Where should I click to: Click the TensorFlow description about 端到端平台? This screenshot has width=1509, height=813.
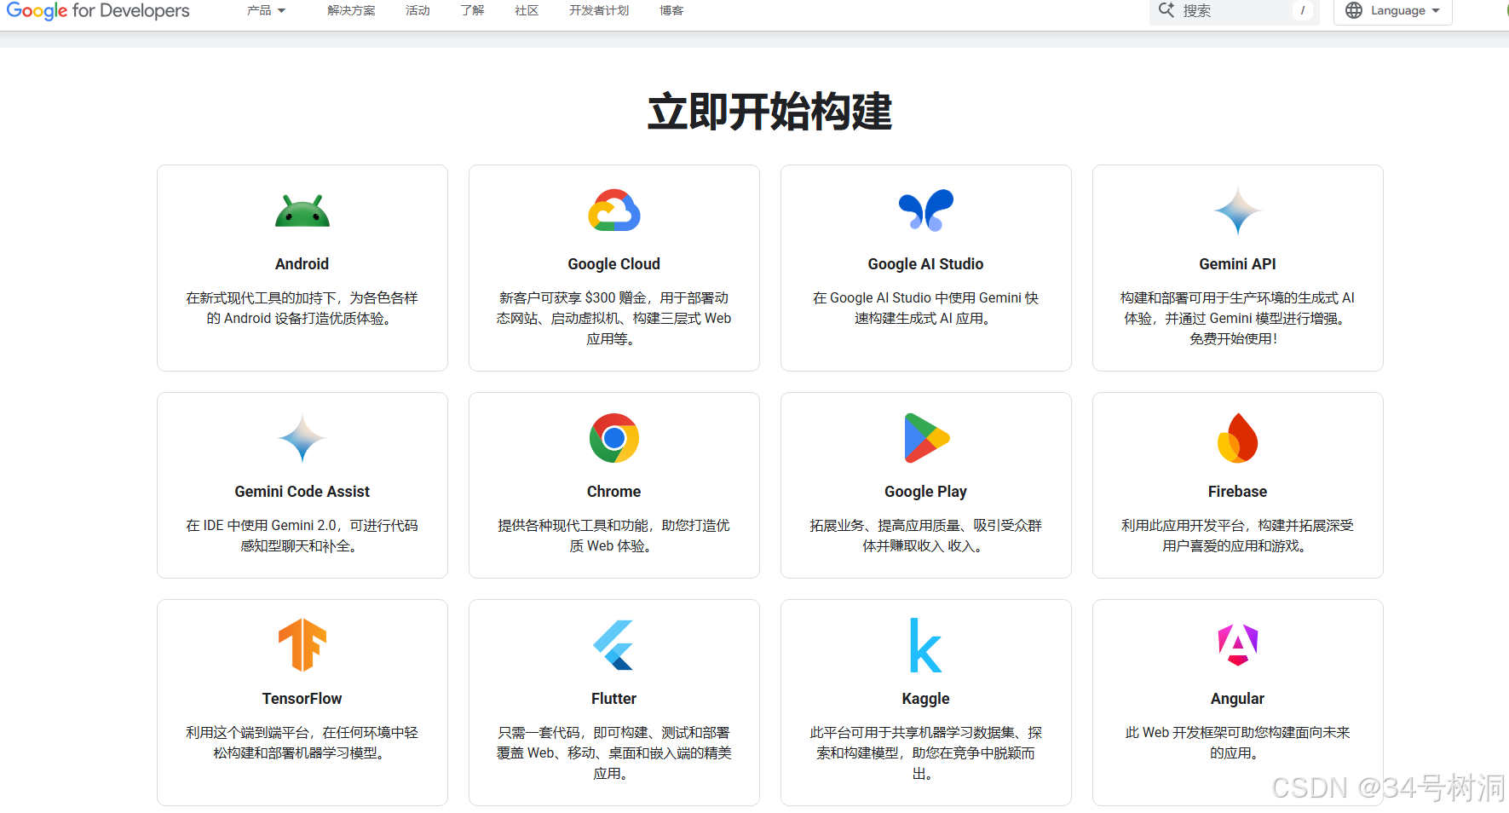tap(302, 743)
